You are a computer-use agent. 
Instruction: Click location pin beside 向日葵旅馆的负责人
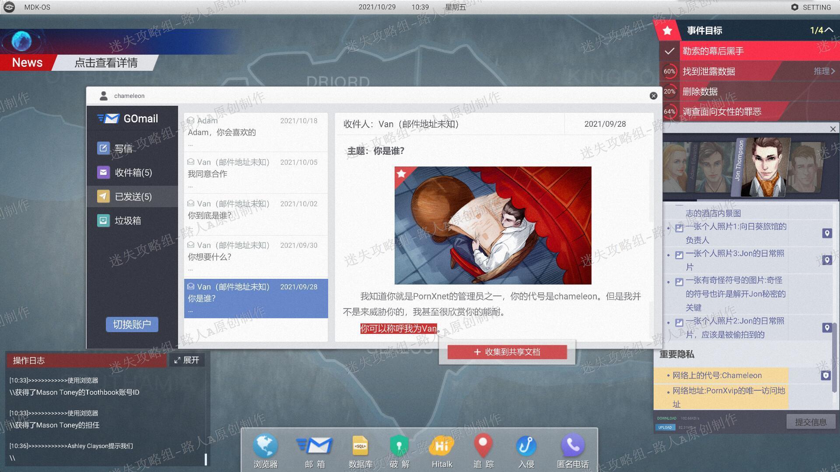827,233
